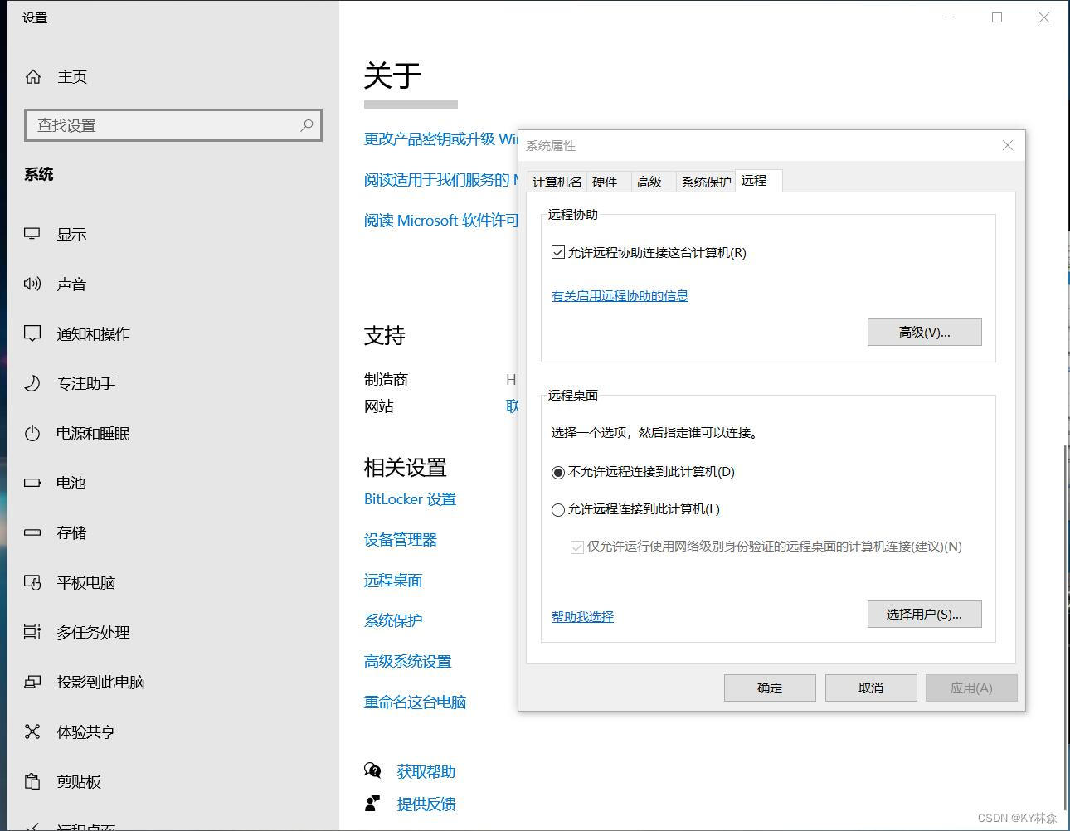
Task: Switch to the 系统保护 tab
Action: [x=706, y=182]
